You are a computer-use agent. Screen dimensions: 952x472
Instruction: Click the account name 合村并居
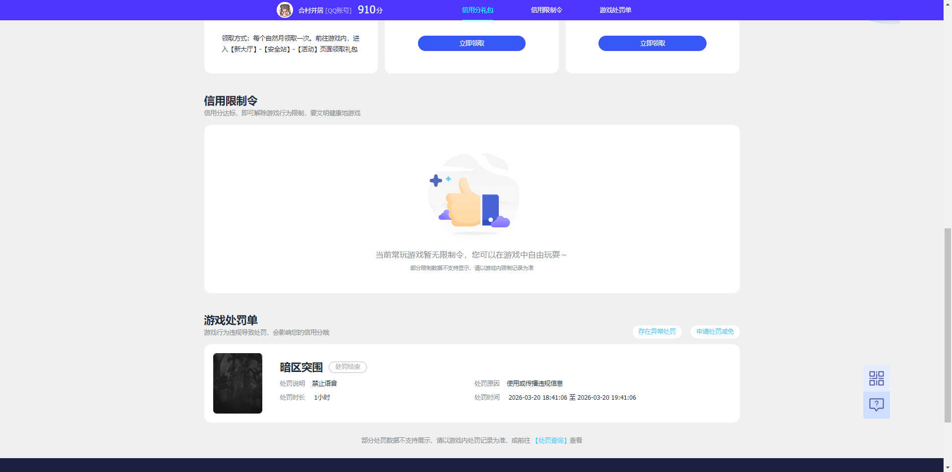coord(311,10)
